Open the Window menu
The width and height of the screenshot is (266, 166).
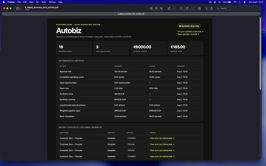tap(52, 2)
